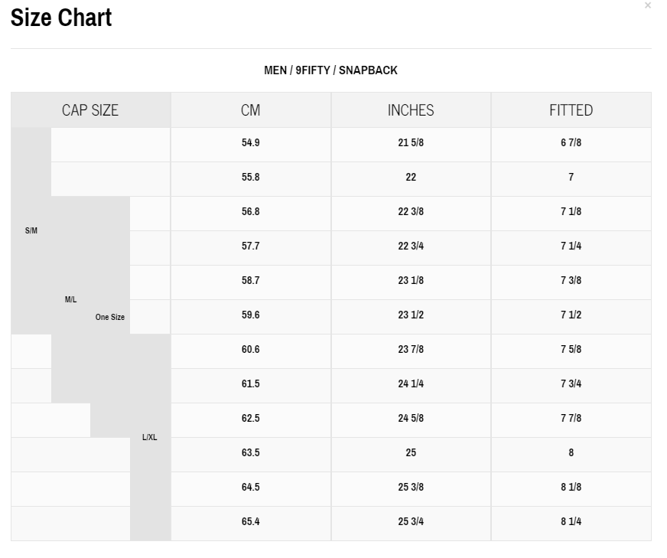
Task: Click the INCHES column header
Action: 411,110
